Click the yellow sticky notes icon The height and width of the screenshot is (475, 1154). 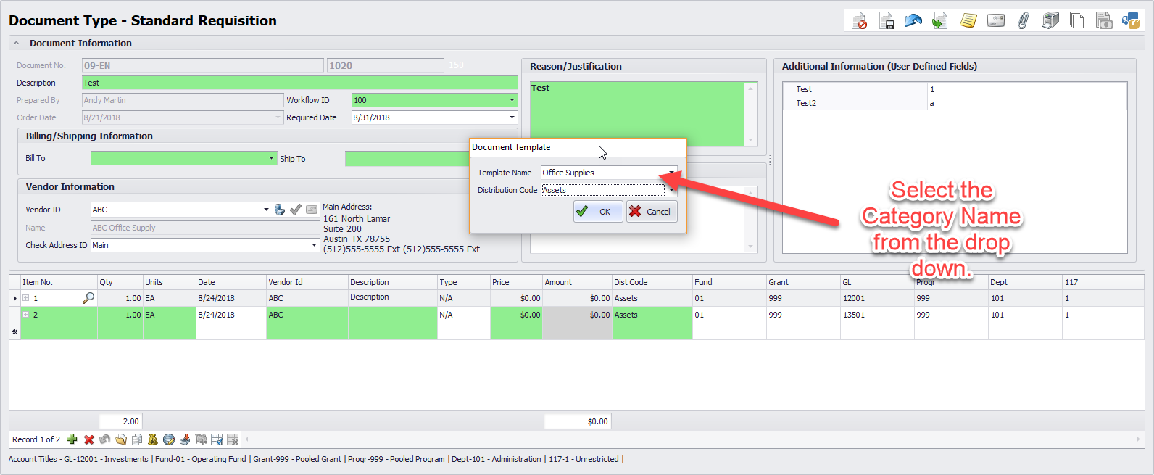[968, 21]
